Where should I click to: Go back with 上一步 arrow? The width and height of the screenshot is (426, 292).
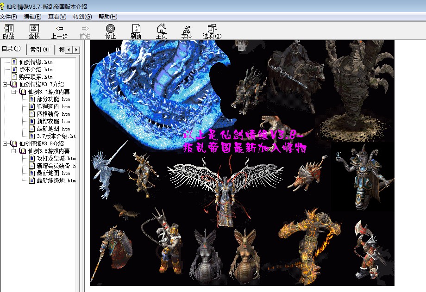(x=59, y=31)
